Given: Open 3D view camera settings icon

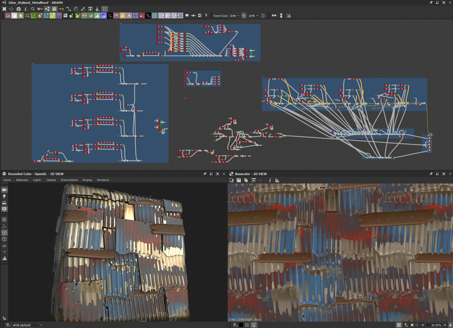Looking at the screenshot, I should (x=4, y=190).
